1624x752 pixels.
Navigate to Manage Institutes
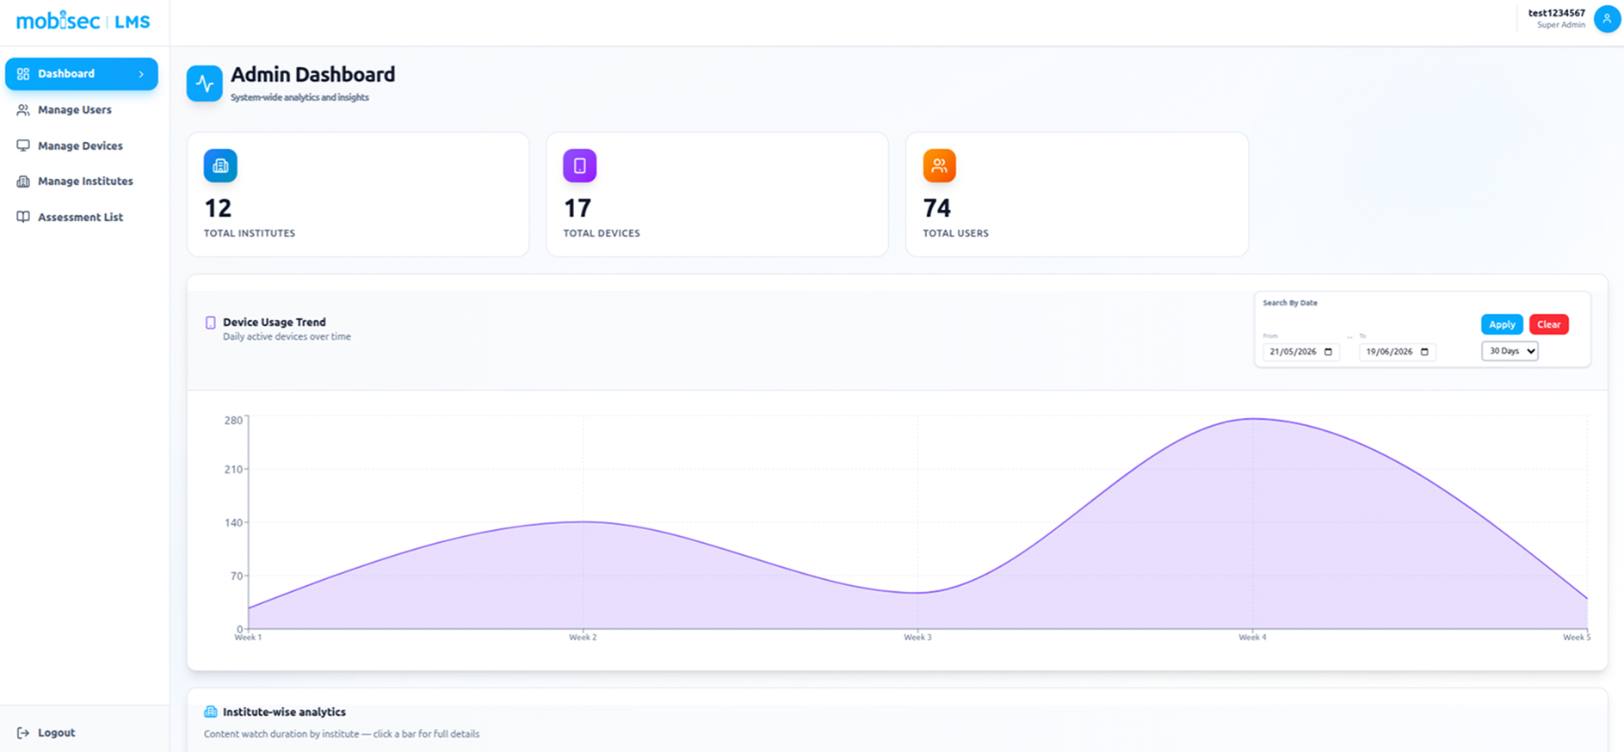click(x=85, y=182)
